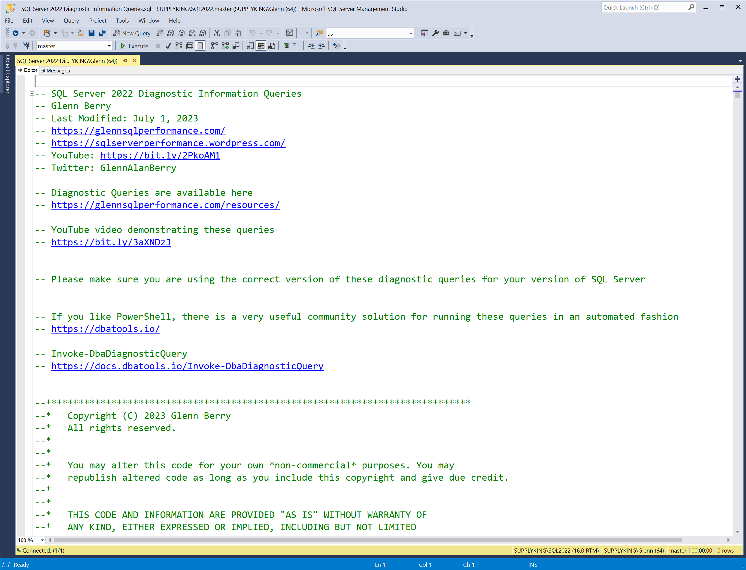The height and width of the screenshot is (570, 746).
Task: Click the Find in Files search icon
Action: point(319,33)
